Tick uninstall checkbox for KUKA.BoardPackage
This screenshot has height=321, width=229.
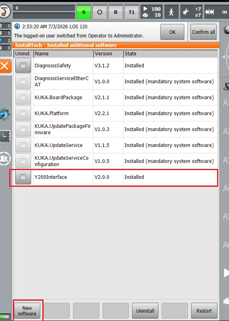click(x=23, y=97)
